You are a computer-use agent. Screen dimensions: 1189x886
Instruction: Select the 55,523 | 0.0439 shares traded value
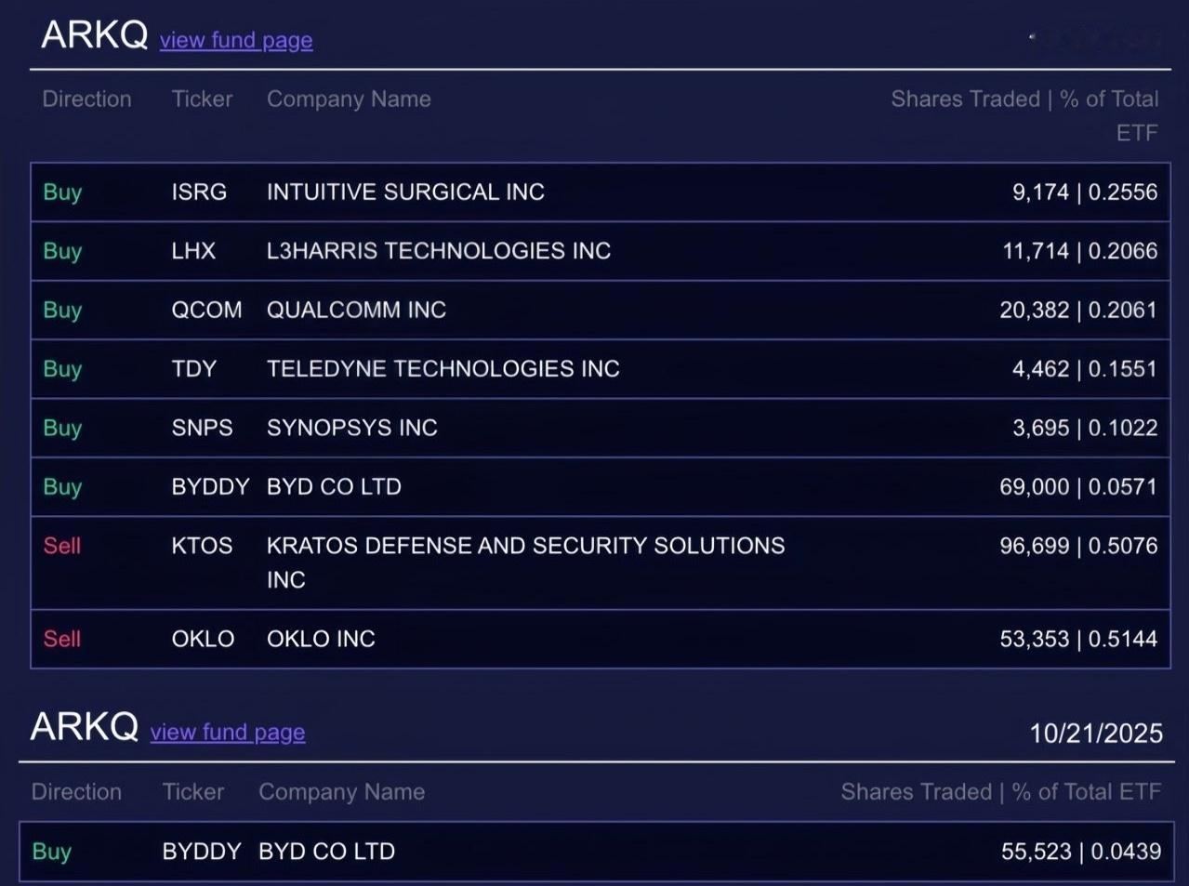tap(1080, 852)
